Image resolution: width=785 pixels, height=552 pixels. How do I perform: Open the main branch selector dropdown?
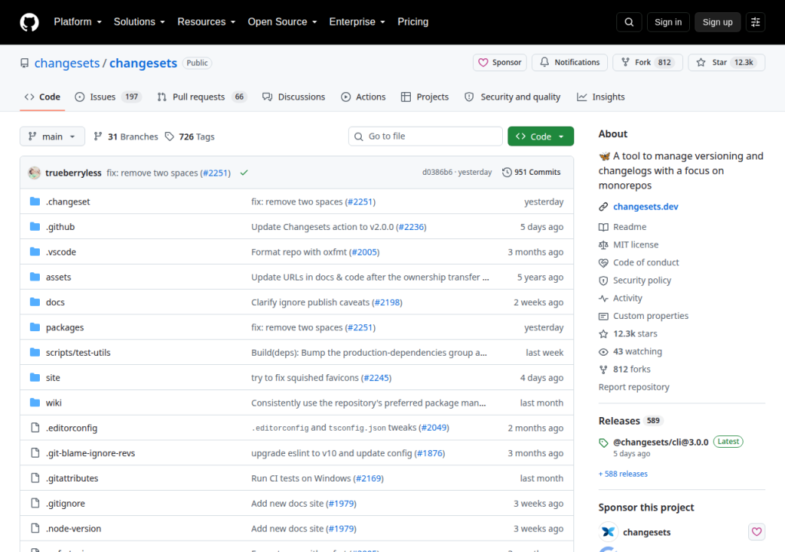pyautogui.click(x=52, y=136)
